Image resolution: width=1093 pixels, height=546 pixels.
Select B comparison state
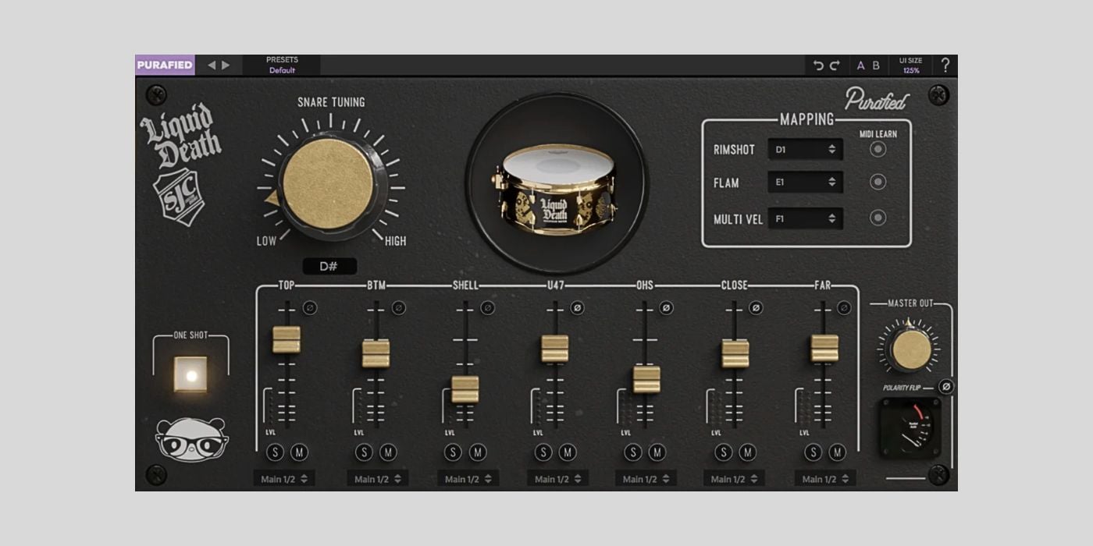pyautogui.click(x=876, y=66)
